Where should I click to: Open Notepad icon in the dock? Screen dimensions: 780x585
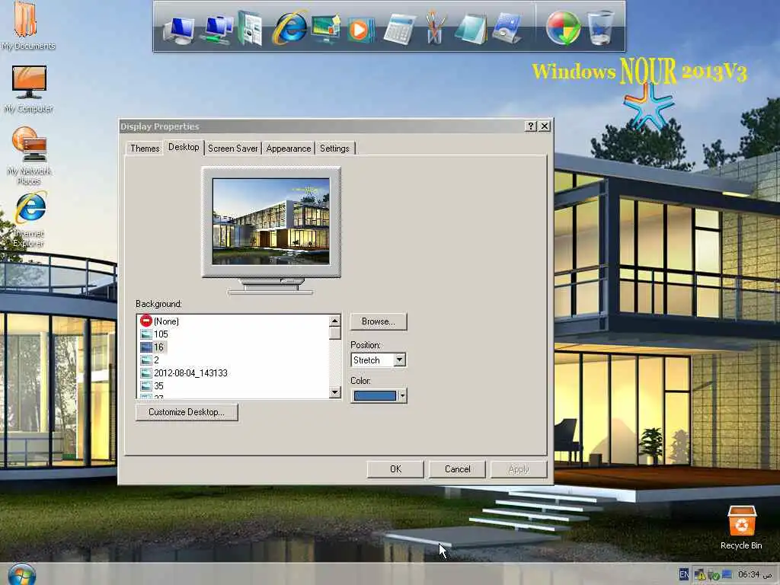point(471,29)
